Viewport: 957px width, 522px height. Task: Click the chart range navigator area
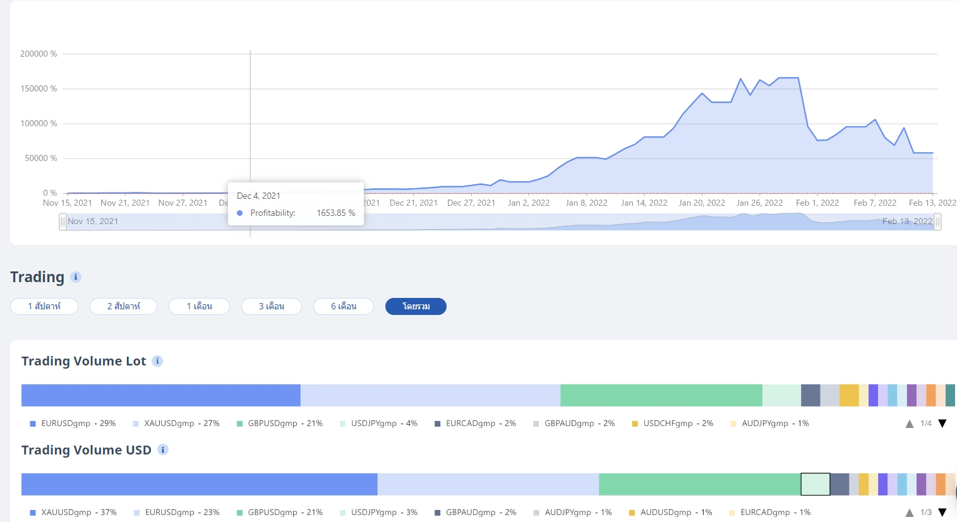click(x=500, y=222)
